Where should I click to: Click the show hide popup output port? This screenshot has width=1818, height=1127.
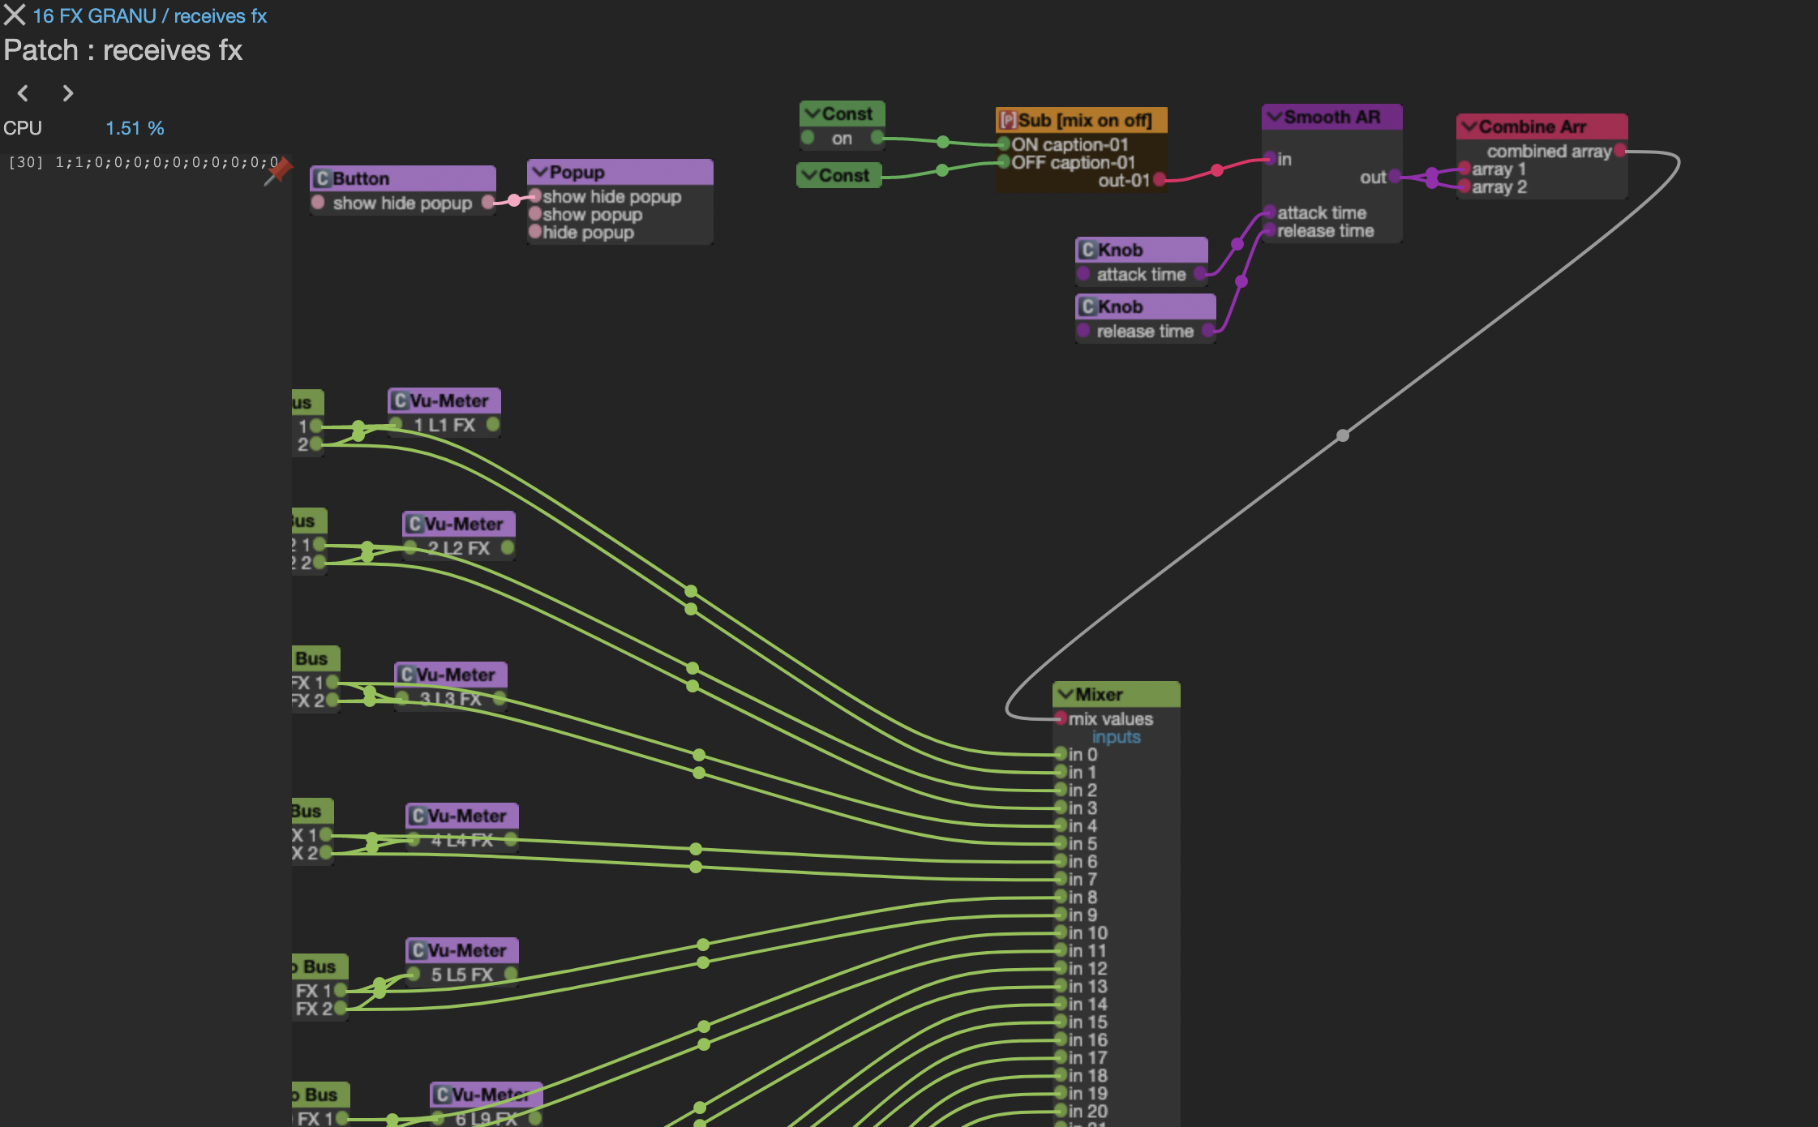pos(488,202)
